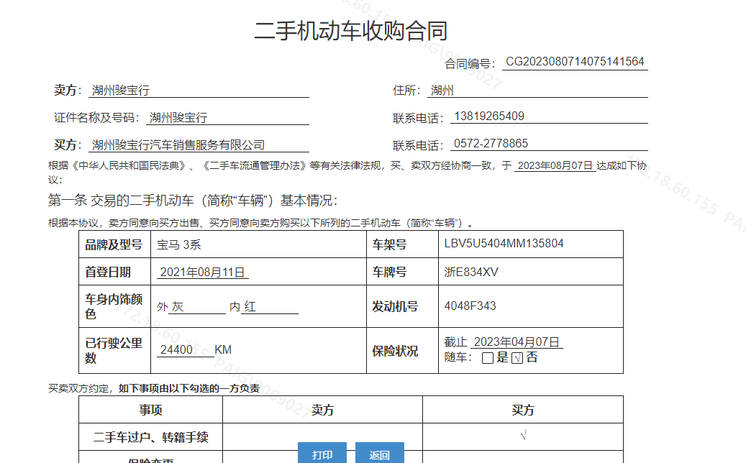Image resolution: width=746 pixels, height=463 pixels.
Task: Click seller name 湖州骏宝行 beside 卖方
Action: coord(121,91)
